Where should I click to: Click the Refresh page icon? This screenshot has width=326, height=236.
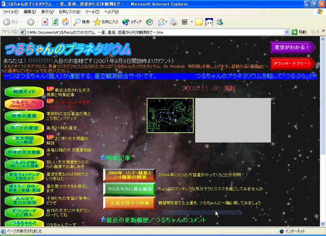tap(55, 22)
